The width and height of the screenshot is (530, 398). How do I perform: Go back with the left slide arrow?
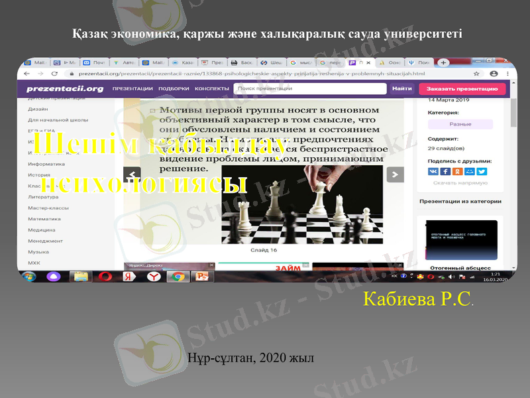pyautogui.click(x=133, y=173)
